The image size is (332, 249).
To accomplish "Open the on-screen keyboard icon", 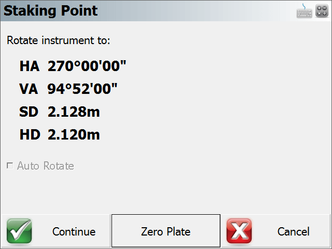I will point(304,11).
